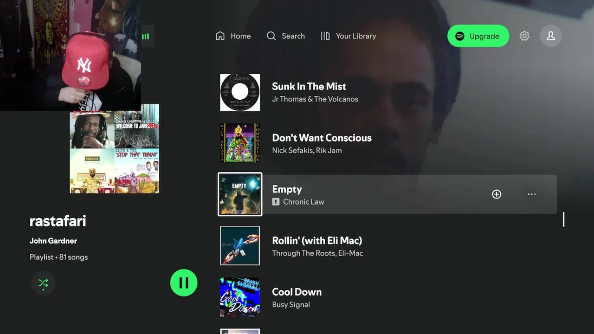The height and width of the screenshot is (334, 594).
Task: Click the Chronic Law artist name
Action: click(x=303, y=202)
